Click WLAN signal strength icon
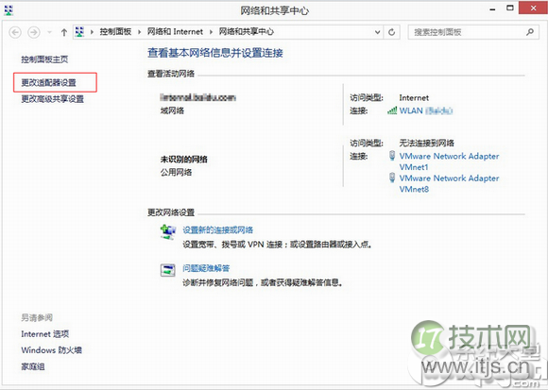 392,110
